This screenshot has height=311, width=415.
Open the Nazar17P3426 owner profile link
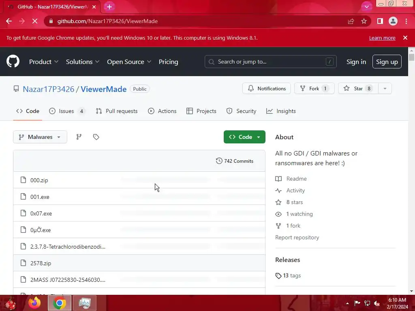tap(49, 89)
